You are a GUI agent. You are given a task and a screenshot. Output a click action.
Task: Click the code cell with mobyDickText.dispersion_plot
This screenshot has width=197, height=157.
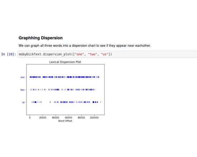click(x=107, y=54)
